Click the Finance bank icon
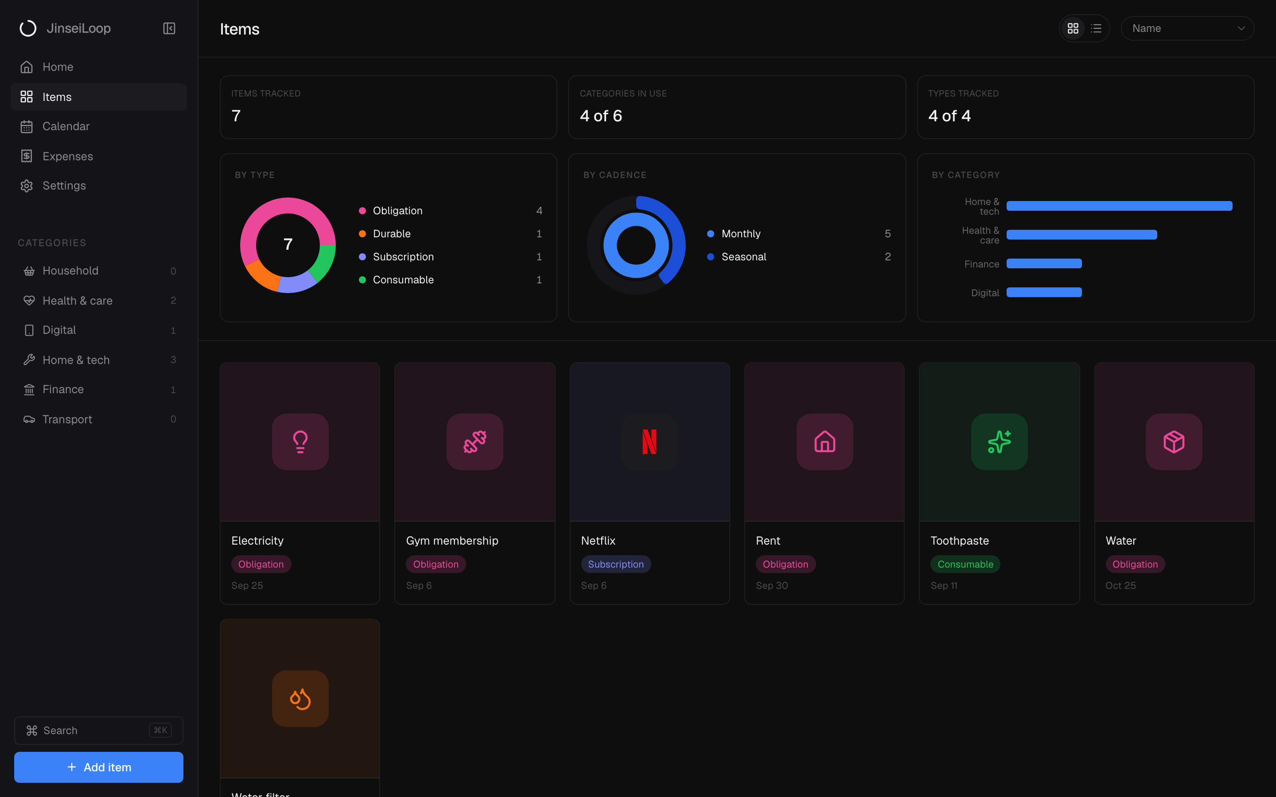 coord(29,390)
